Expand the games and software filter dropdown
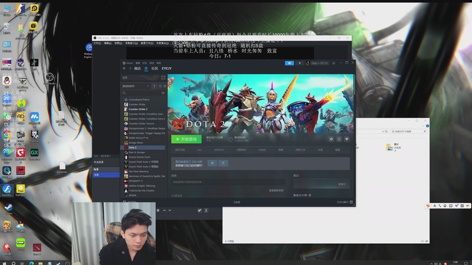The width and height of the screenshot is (472, 265). coord(136,86)
